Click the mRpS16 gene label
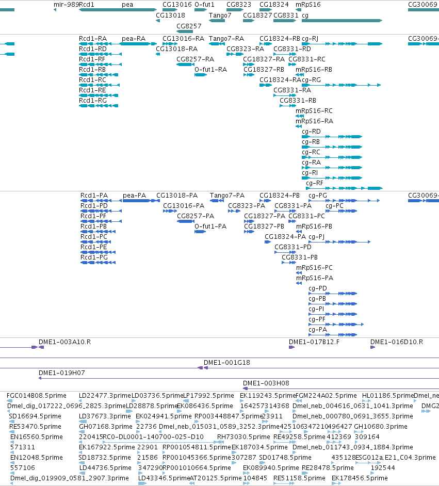The width and height of the screenshot is (439, 486). [x=308, y=5]
